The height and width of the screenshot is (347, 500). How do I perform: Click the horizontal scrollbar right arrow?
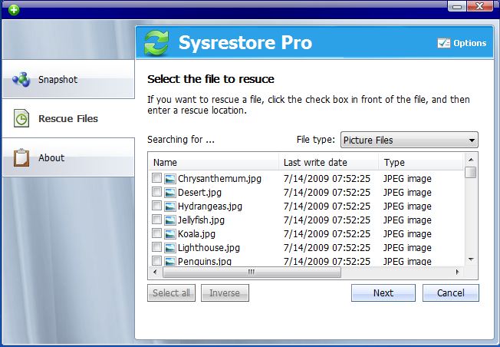point(458,272)
